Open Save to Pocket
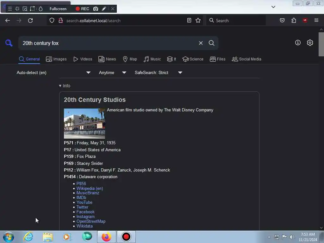Viewport: 324px width, 243px height. coord(282,20)
